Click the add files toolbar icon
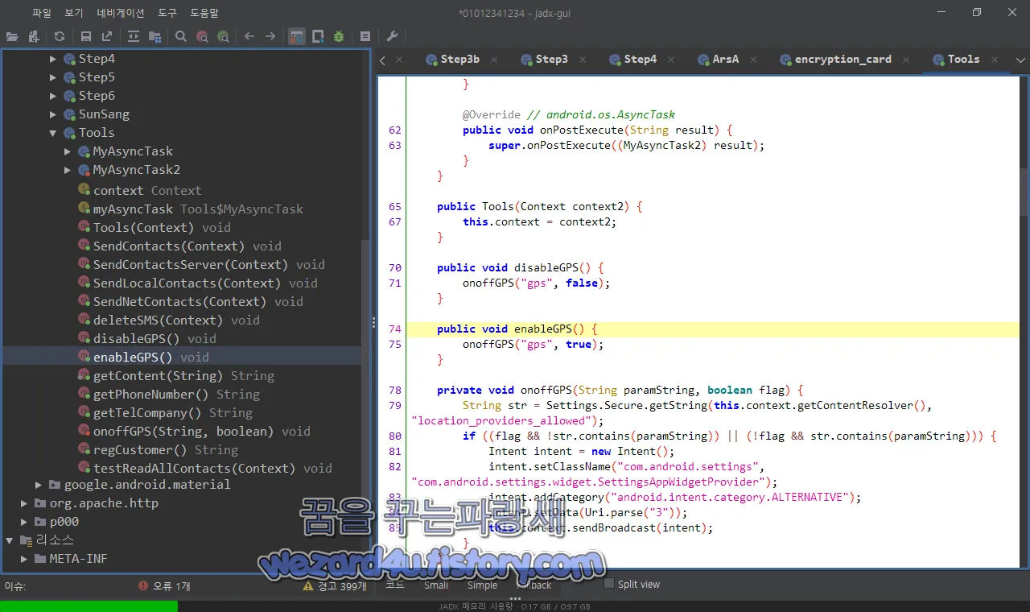 [34, 36]
